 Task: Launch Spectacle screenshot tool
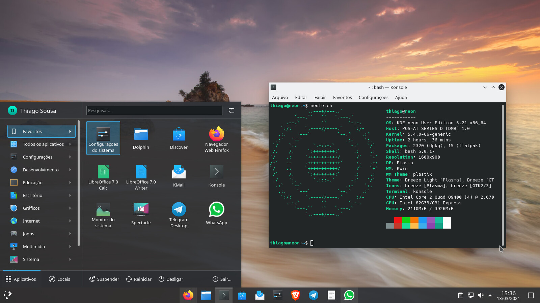click(141, 213)
